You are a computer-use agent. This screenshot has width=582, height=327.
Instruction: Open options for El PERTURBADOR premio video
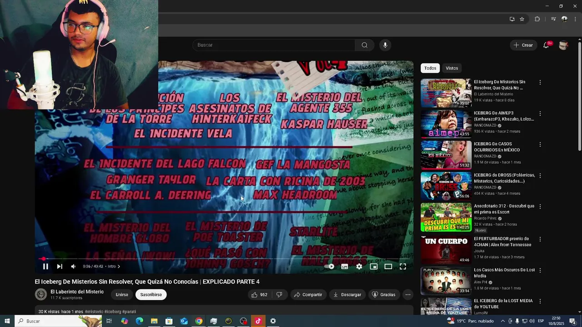(540, 239)
